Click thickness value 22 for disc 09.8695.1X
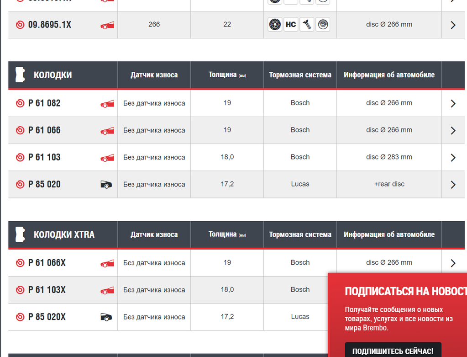Viewport: 467px width, 357px height. [227, 25]
